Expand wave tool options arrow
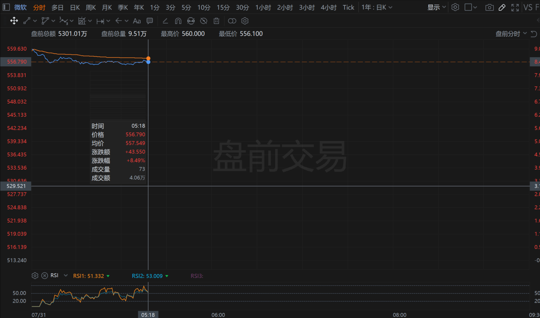The image size is (540, 318). click(x=72, y=21)
